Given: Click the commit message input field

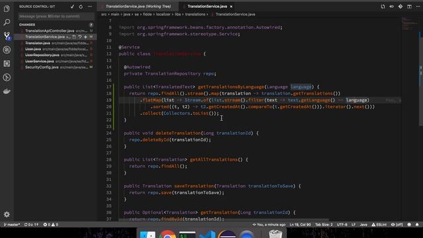Looking at the screenshot, I should (x=56, y=17).
